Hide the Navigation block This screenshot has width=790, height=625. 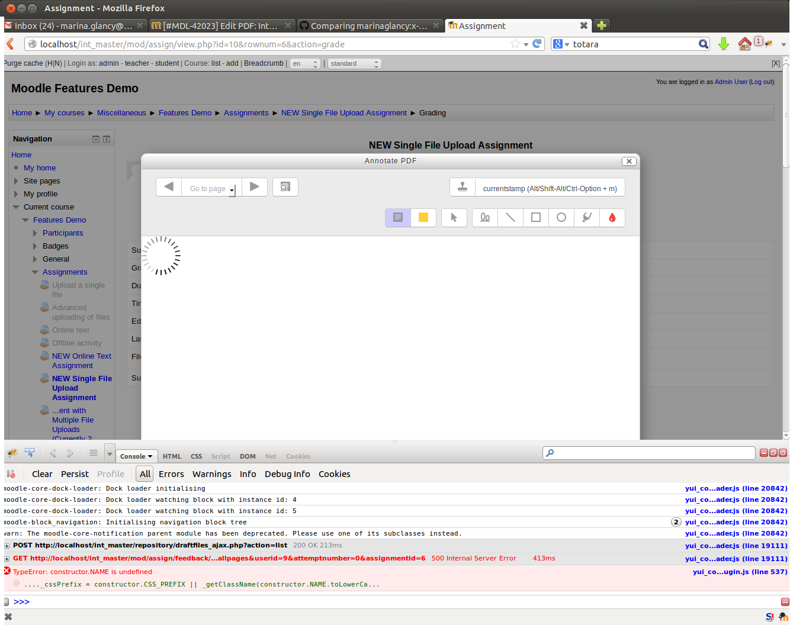(96, 139)
